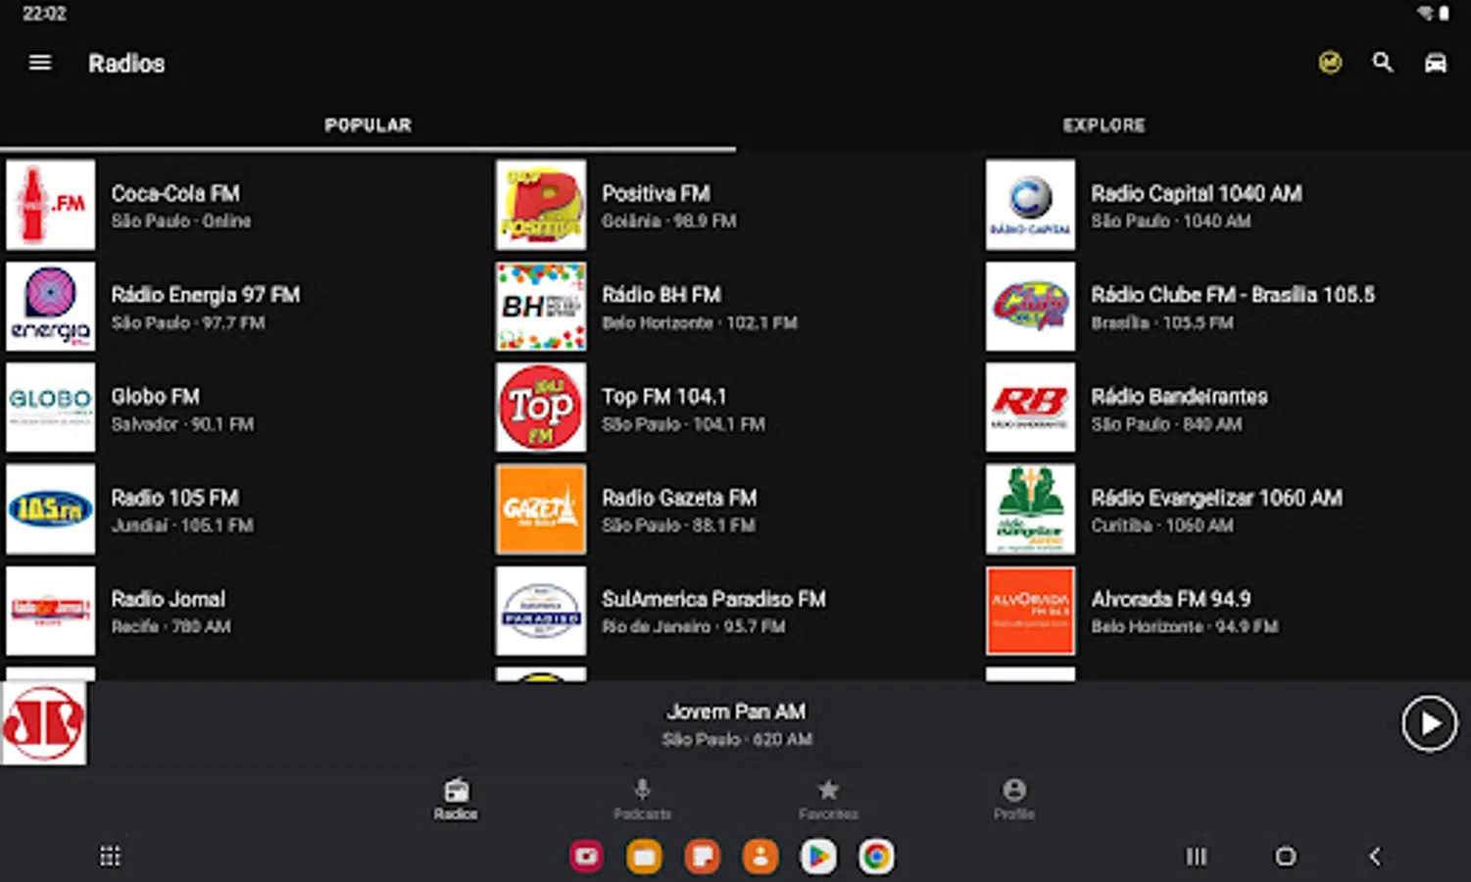Select Rádio Bandeirantes station name
The image size is (1471, 882).
[1180, 397]
